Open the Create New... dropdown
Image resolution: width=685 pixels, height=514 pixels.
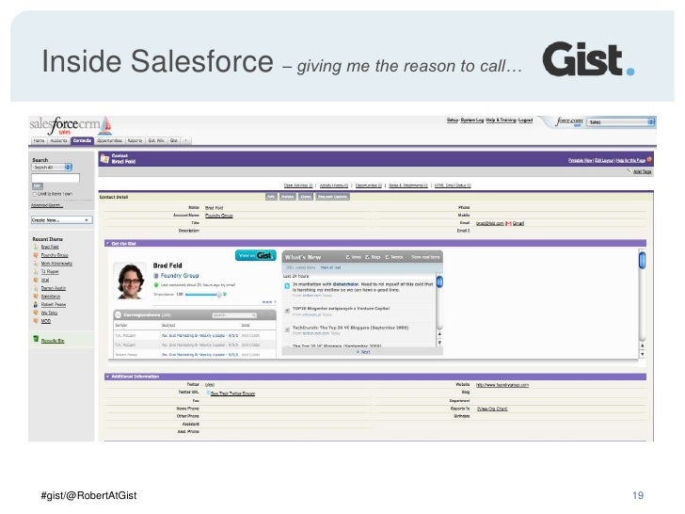click(x=61, y=220)
